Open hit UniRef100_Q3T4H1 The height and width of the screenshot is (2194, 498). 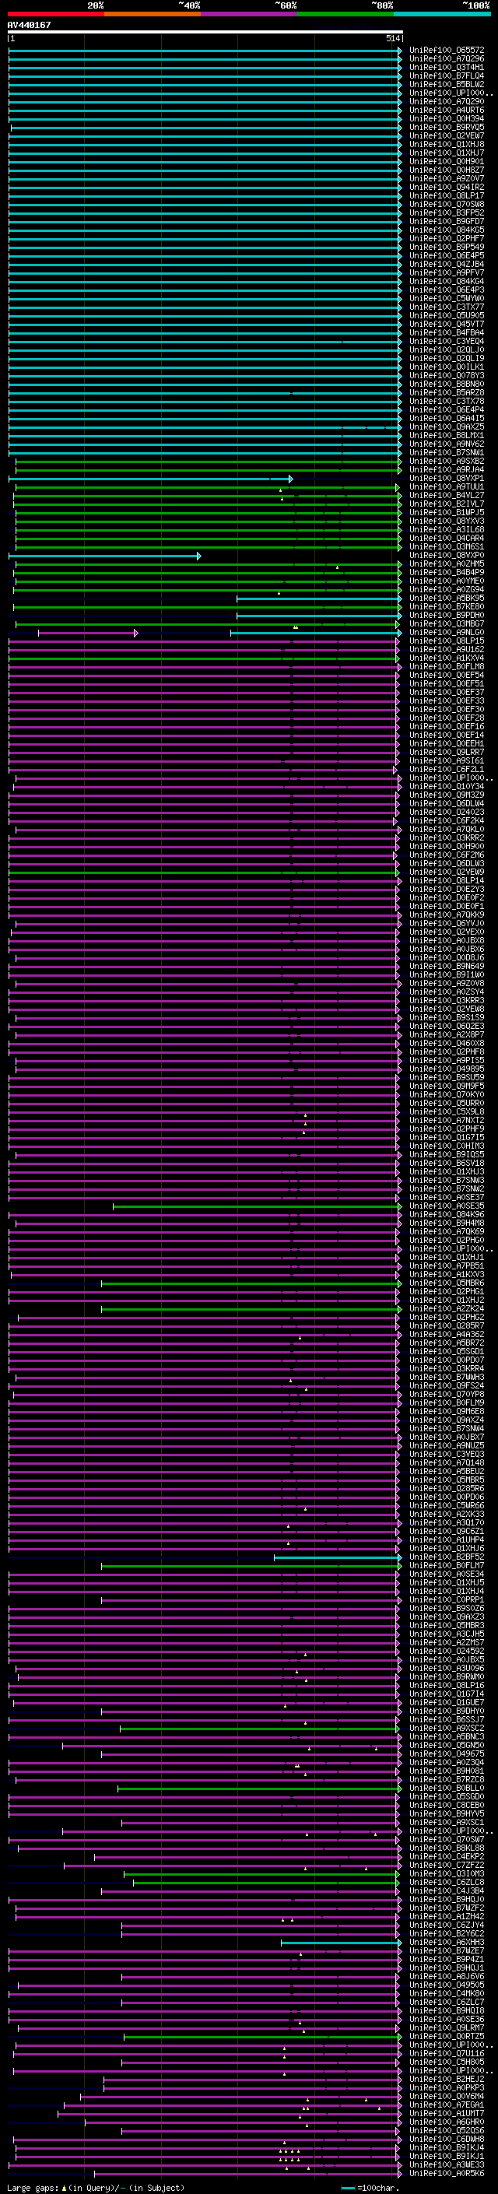click(x=447, y=67)
